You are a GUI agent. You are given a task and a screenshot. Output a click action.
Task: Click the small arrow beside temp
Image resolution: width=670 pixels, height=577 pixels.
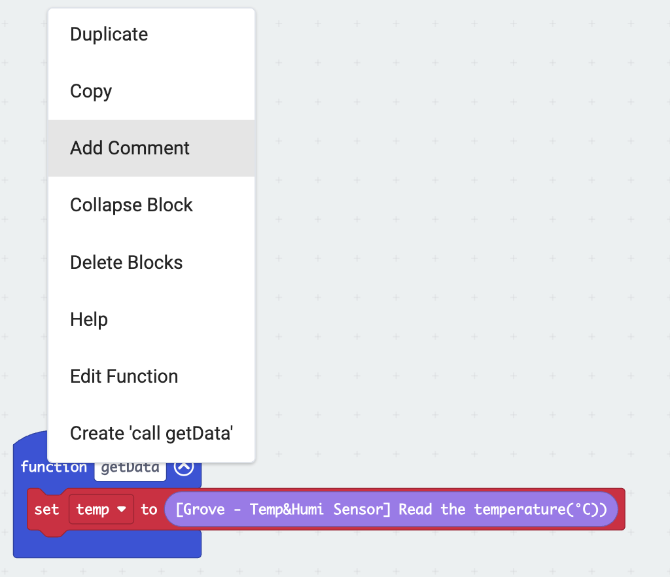[122, 510]
